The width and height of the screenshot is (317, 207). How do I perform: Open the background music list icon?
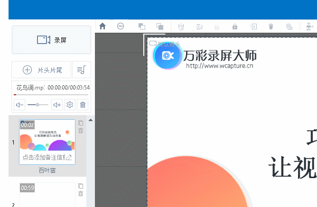coord(82,70)
